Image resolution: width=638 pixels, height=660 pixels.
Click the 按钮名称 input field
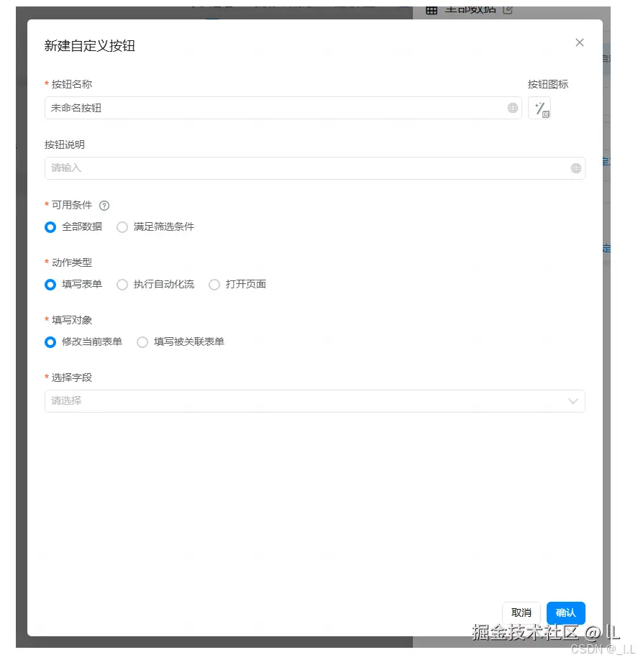[283, 108]
